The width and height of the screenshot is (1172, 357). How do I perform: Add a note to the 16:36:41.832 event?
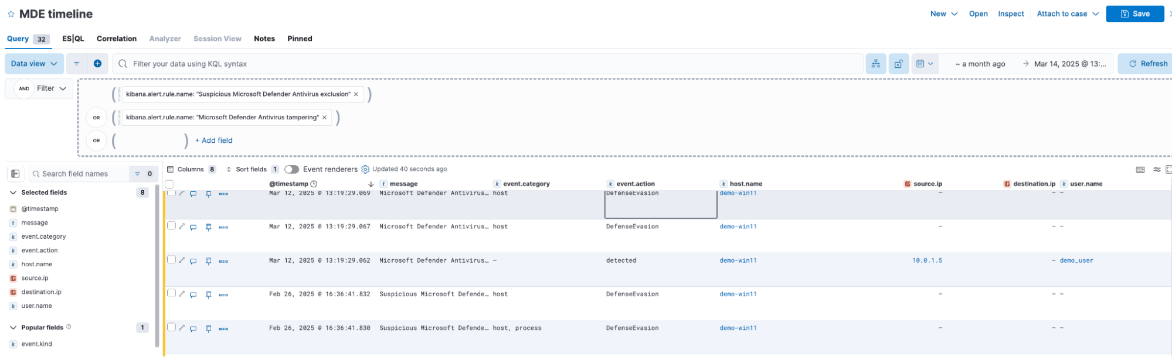pos(193,295)
